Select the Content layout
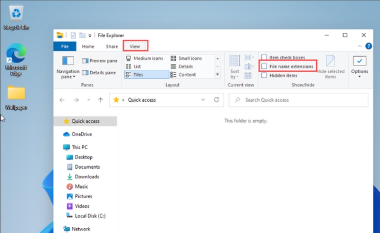The height and width of the screenshot is (233, 380). pyautogui.click(x=183, y=75)
